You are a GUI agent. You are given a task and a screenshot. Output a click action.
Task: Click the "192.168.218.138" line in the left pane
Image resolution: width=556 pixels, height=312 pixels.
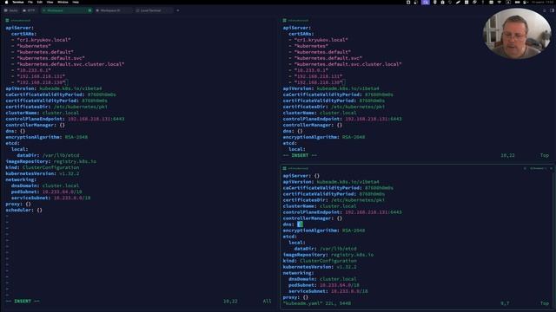[x=41, y=82]
